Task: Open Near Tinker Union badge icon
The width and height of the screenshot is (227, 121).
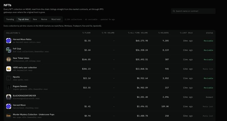Action: (9, 59)
